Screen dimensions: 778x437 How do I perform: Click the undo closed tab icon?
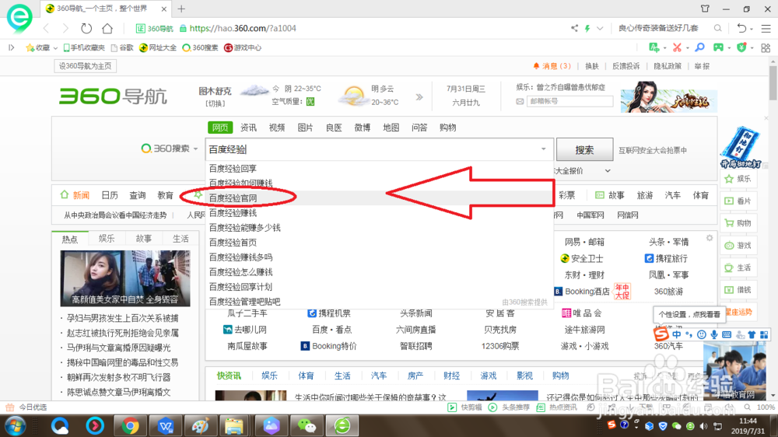pyautogui.click(x=741, y=28)
